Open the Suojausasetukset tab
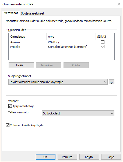Screen dimensions: 123x162 coord(33,13)
